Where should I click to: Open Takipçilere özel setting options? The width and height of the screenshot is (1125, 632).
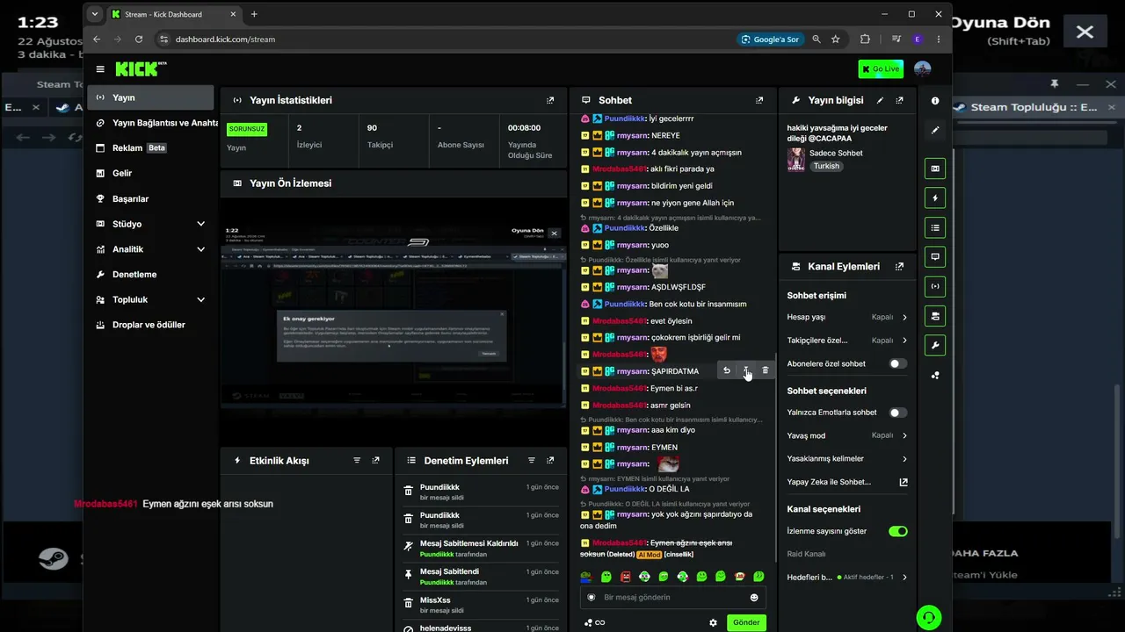[x=847, y=341]
